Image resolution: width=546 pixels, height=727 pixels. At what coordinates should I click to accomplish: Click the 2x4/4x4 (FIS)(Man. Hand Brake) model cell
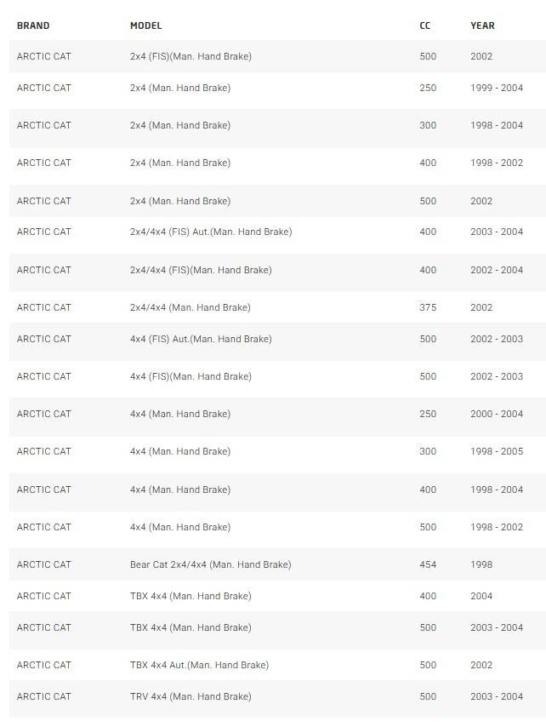click(200, 270)
